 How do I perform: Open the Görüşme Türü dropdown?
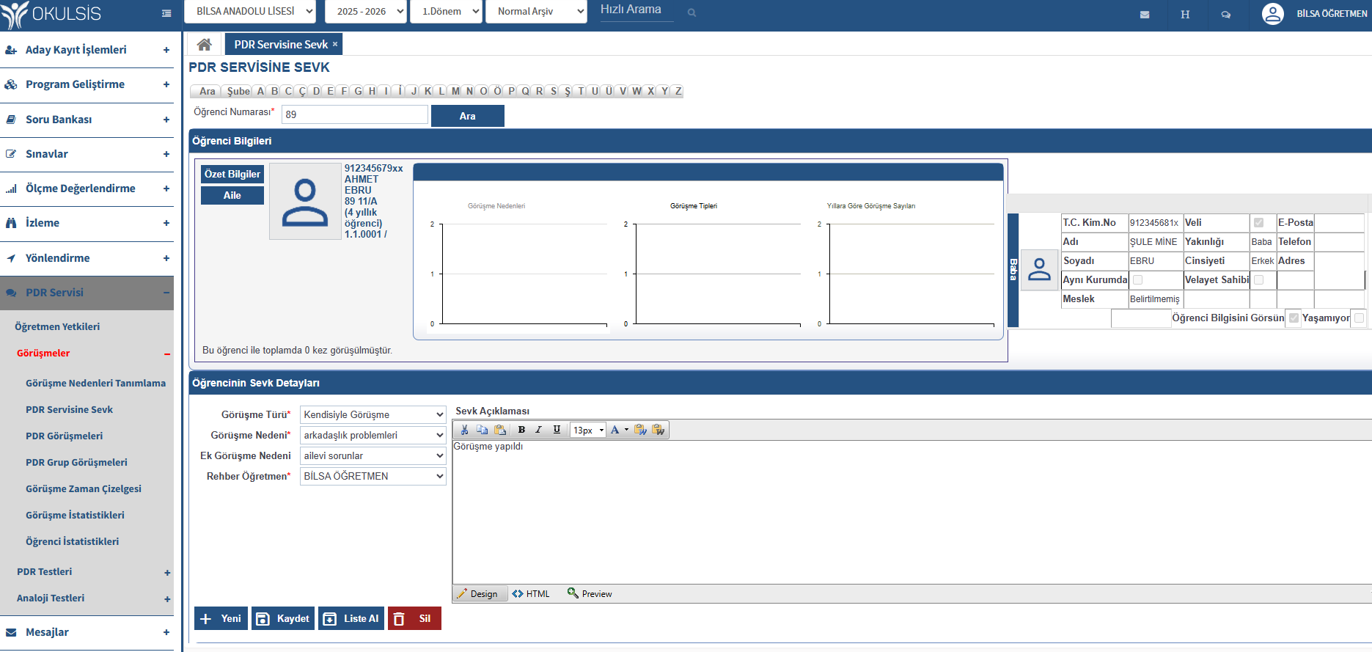tap(373, 414)
